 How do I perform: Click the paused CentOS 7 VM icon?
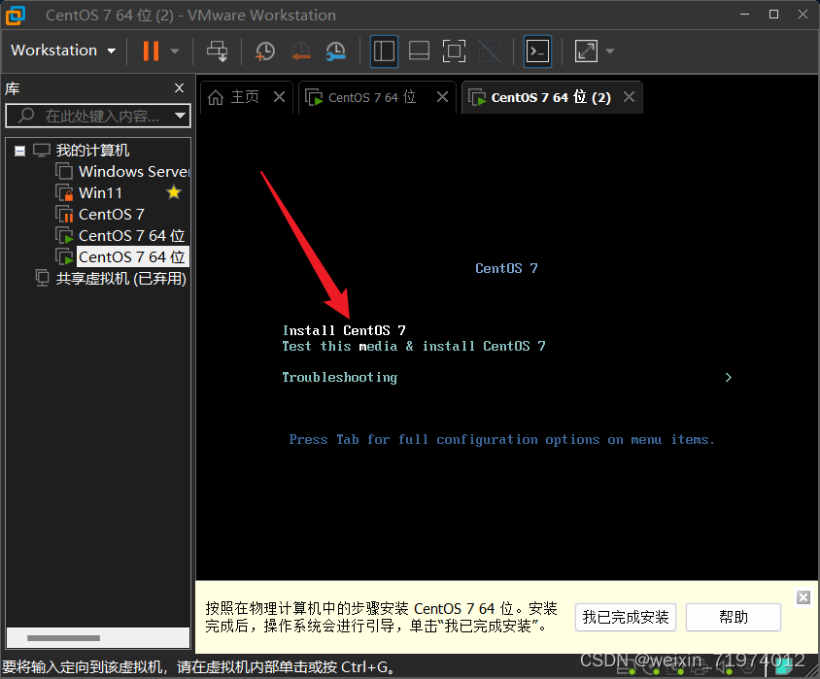(x=64, y=215)
